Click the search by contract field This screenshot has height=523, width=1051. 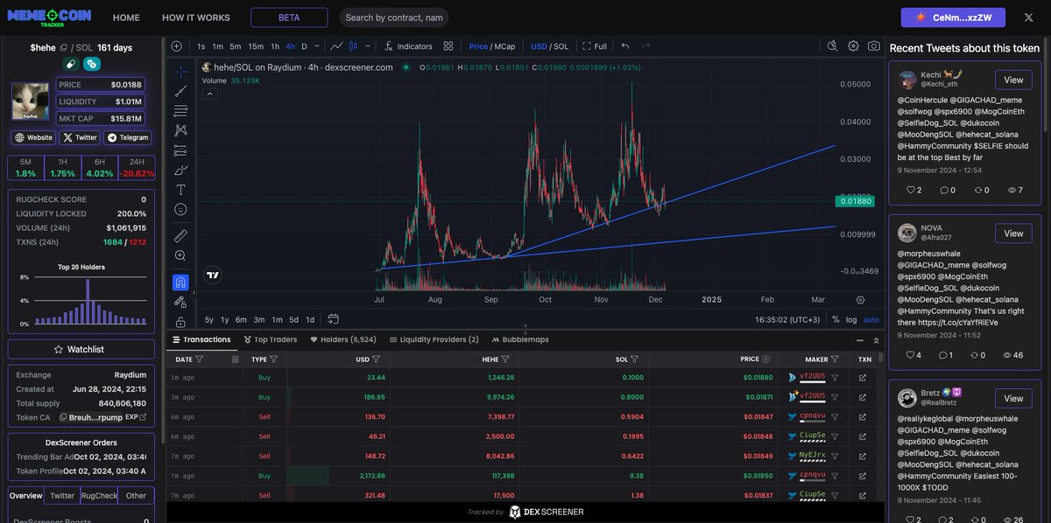[393, 17]
